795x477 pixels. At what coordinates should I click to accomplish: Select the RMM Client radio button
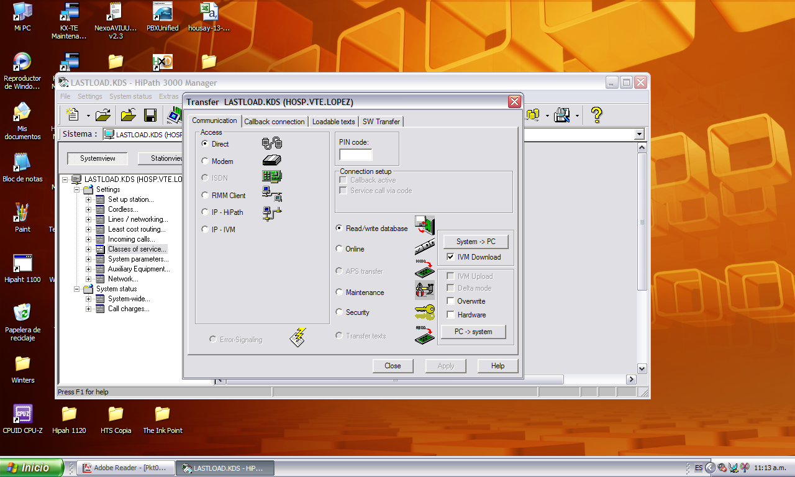[x=205, y=195]
